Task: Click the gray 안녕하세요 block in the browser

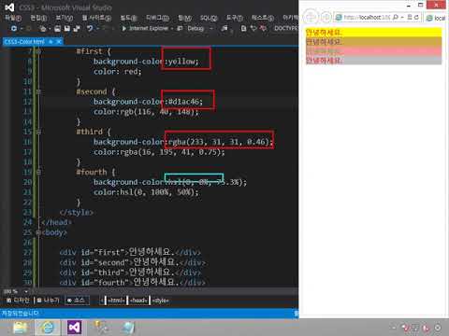Action: [x=373, y=60]
